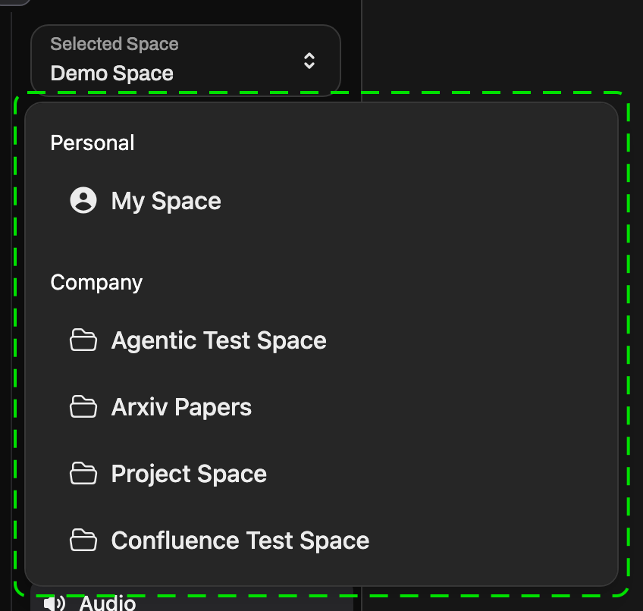Pick the Project Space option
The image size is (643, 611).
[x=321, y=474]
